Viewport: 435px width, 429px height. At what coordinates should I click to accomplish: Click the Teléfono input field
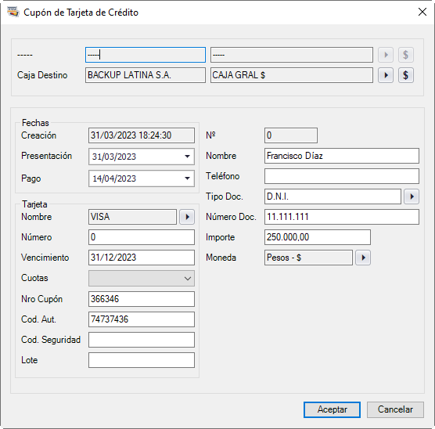point(342,176)
